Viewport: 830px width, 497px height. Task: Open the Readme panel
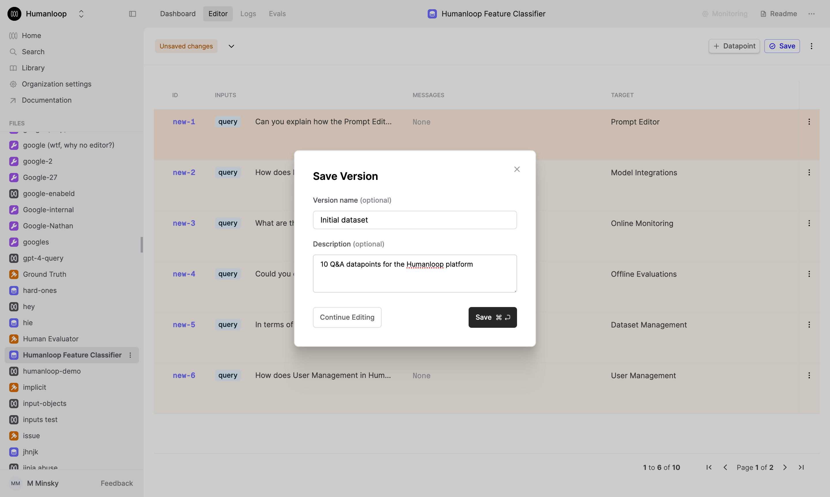pyautogui.click(x=779, y=14)
